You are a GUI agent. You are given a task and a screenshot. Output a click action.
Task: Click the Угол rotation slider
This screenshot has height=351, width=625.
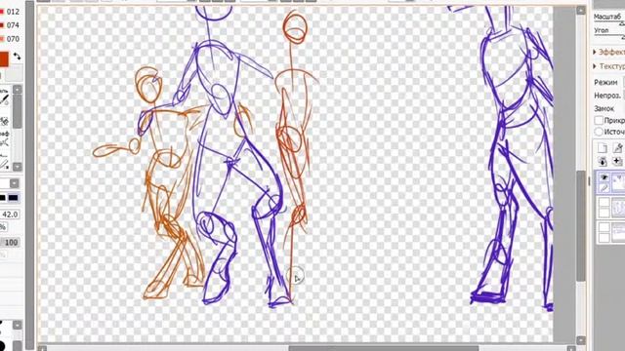coord(609,37)
